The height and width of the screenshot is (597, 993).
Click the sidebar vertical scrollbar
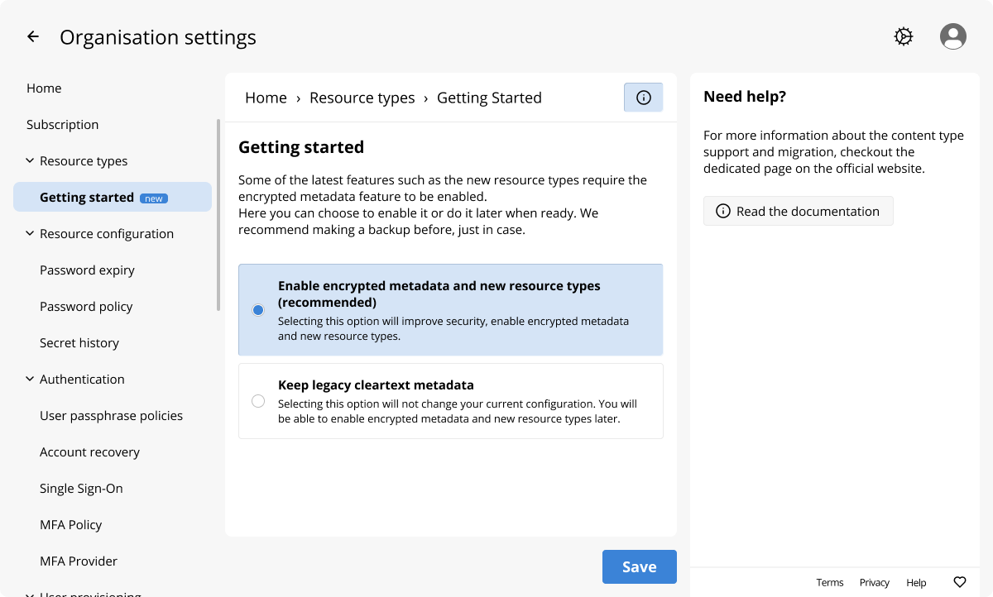(218, 215)
